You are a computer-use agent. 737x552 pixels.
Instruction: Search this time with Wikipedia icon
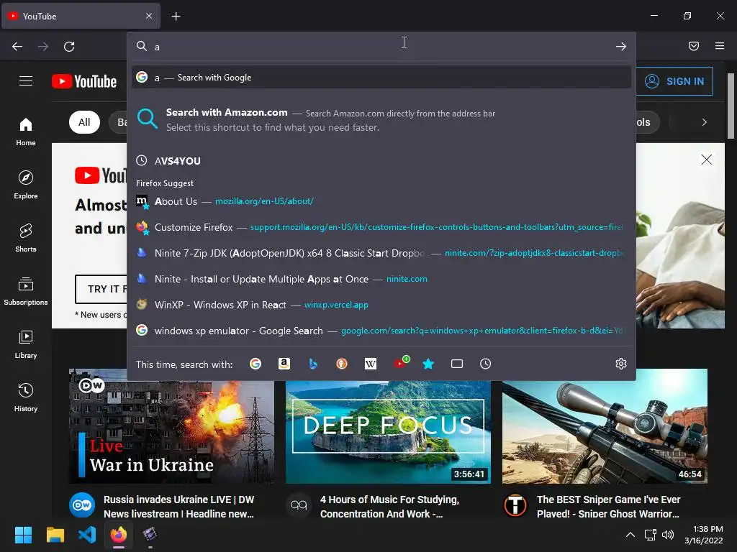(x=371, y=364)
